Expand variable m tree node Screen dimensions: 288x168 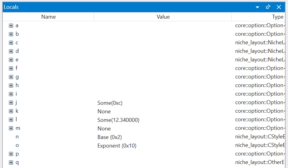click(11, 128)
